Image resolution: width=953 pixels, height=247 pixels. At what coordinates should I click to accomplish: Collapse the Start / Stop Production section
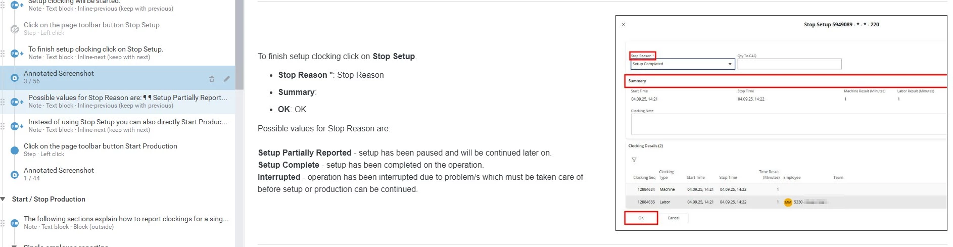coord(3,199)
